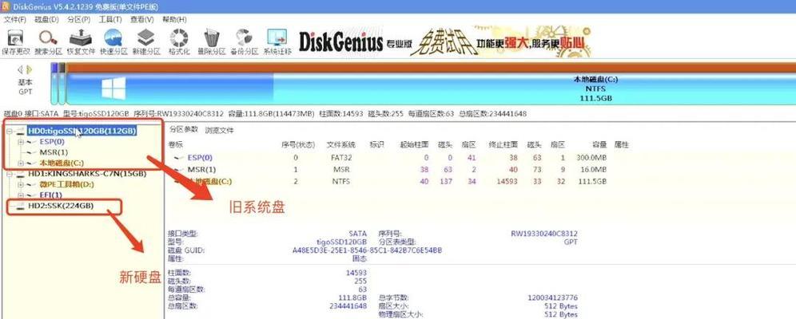The image size is (796, 319).
Task: Click the Format (格式化) toolbar icon
Action: point(179,38)
